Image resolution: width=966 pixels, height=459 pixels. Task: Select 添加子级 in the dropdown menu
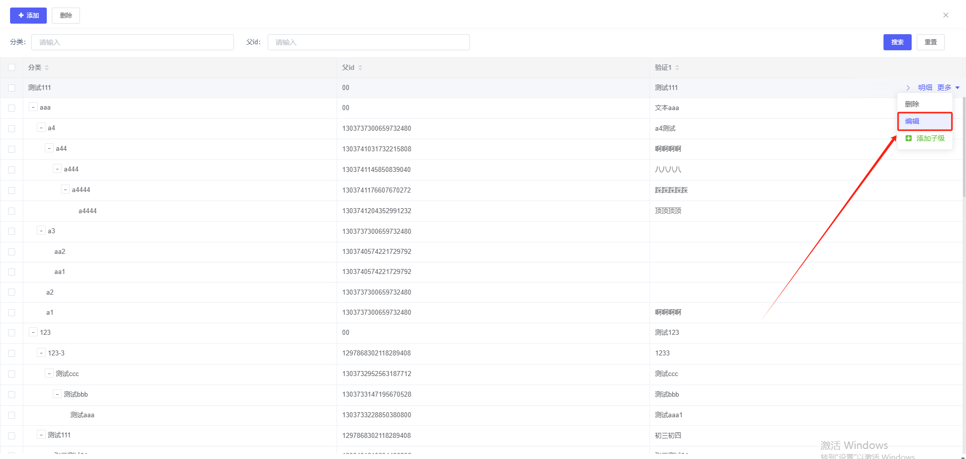[x=925, y=138]
